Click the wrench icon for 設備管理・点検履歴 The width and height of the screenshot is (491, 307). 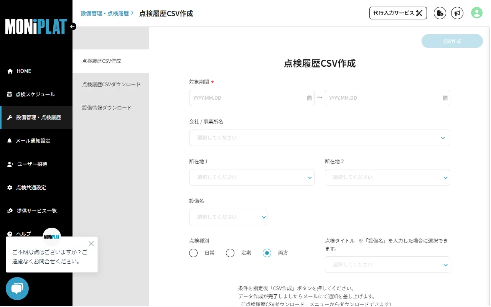pos(9,117)
